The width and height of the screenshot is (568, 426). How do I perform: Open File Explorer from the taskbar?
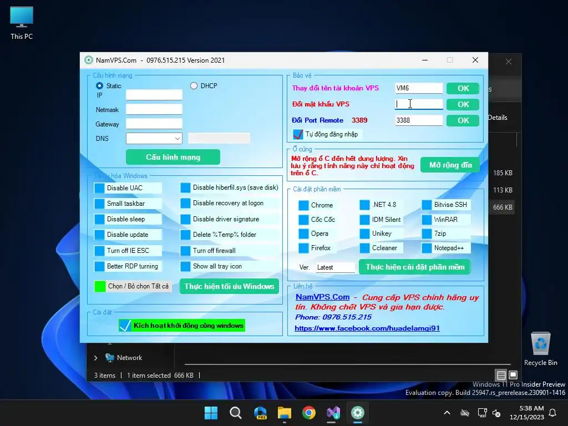click(x=285, y=413)
